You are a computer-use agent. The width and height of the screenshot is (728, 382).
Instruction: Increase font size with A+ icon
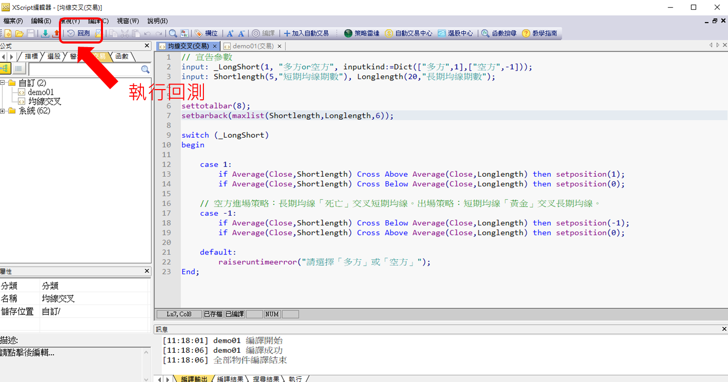coord(230,33)
